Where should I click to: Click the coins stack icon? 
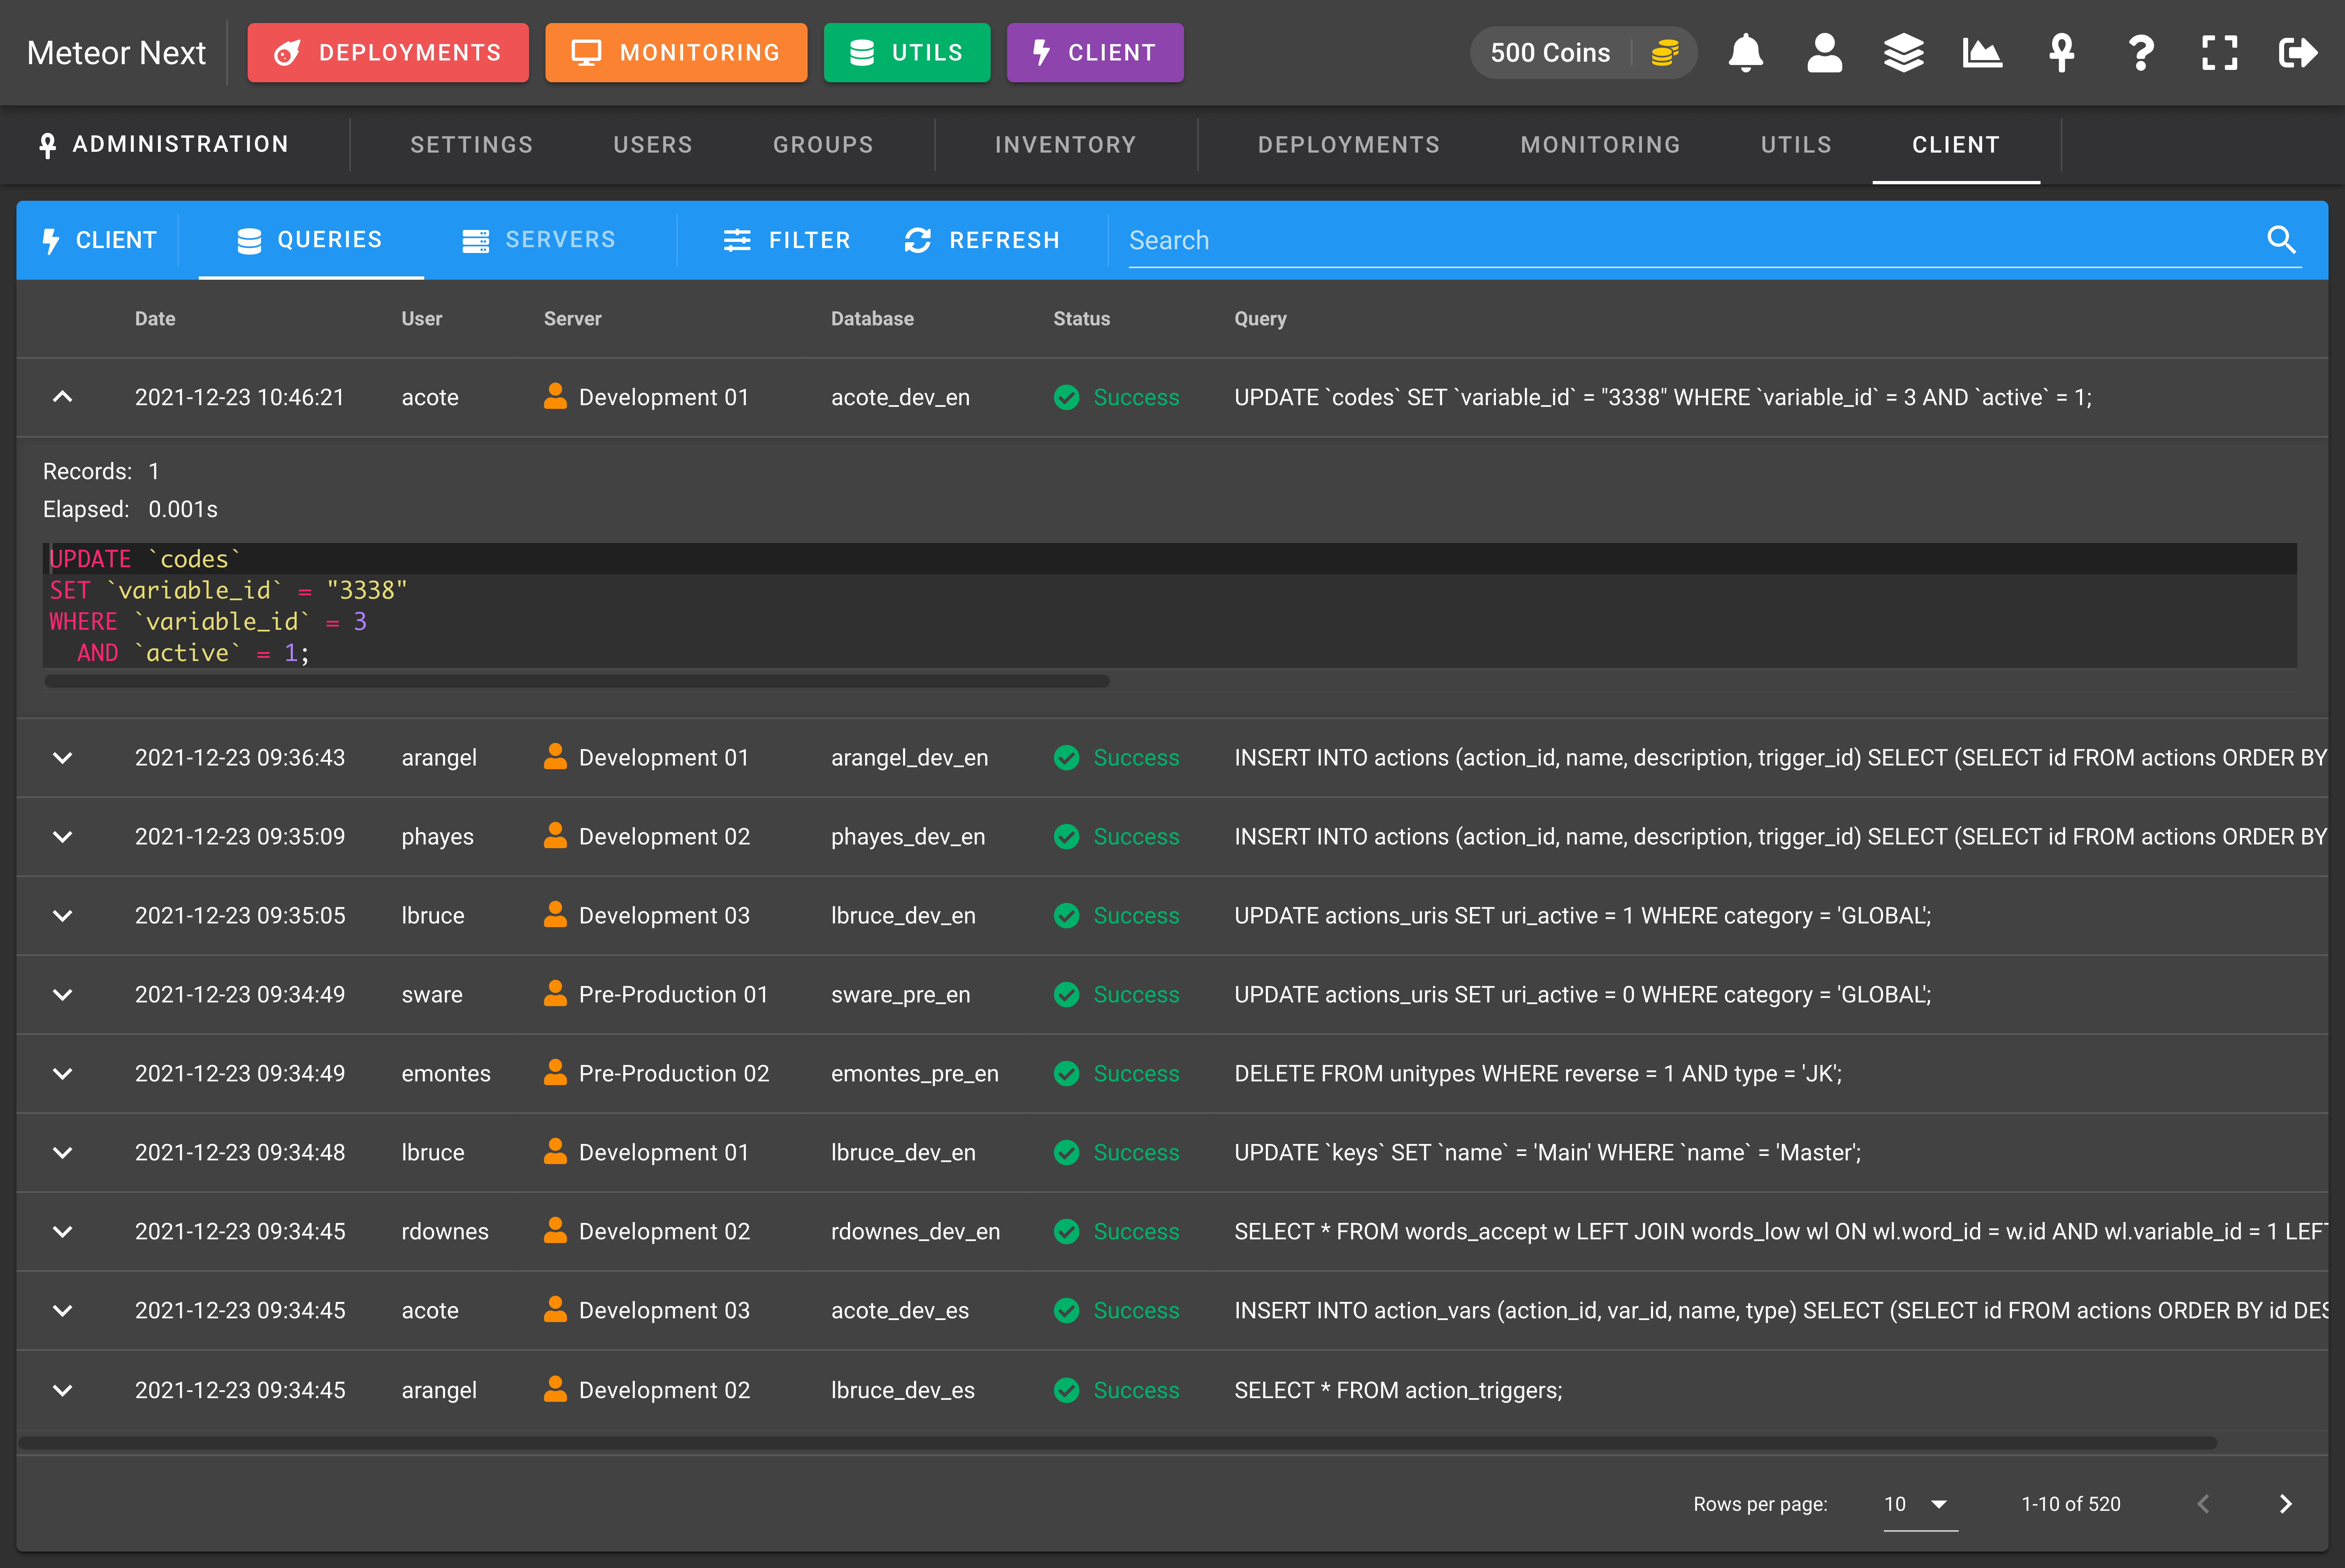(x=1665, y=53)
